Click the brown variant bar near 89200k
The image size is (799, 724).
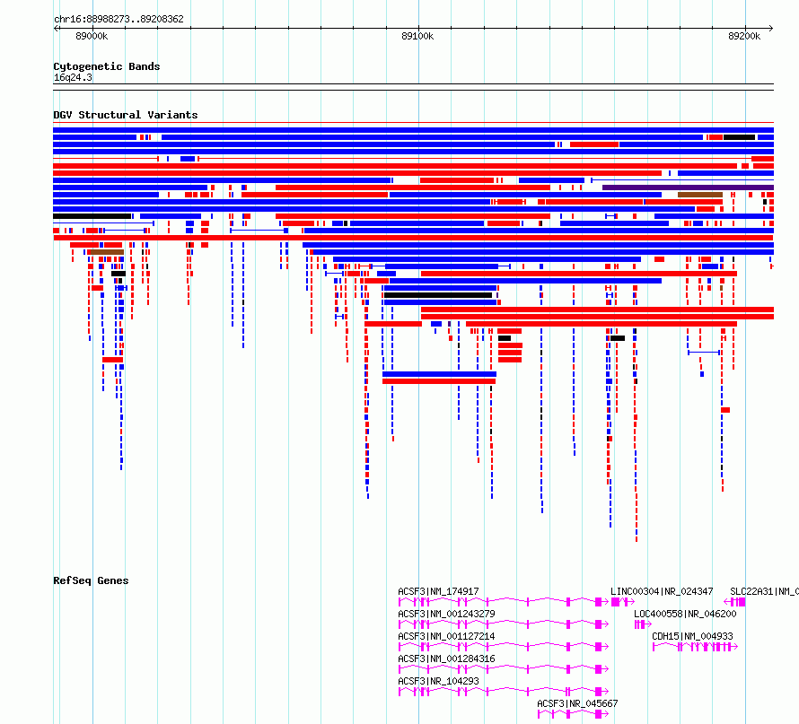tap(700, 195)
